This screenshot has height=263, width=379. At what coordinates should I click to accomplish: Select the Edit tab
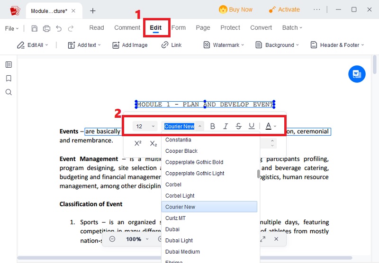[x=156, y=27]
